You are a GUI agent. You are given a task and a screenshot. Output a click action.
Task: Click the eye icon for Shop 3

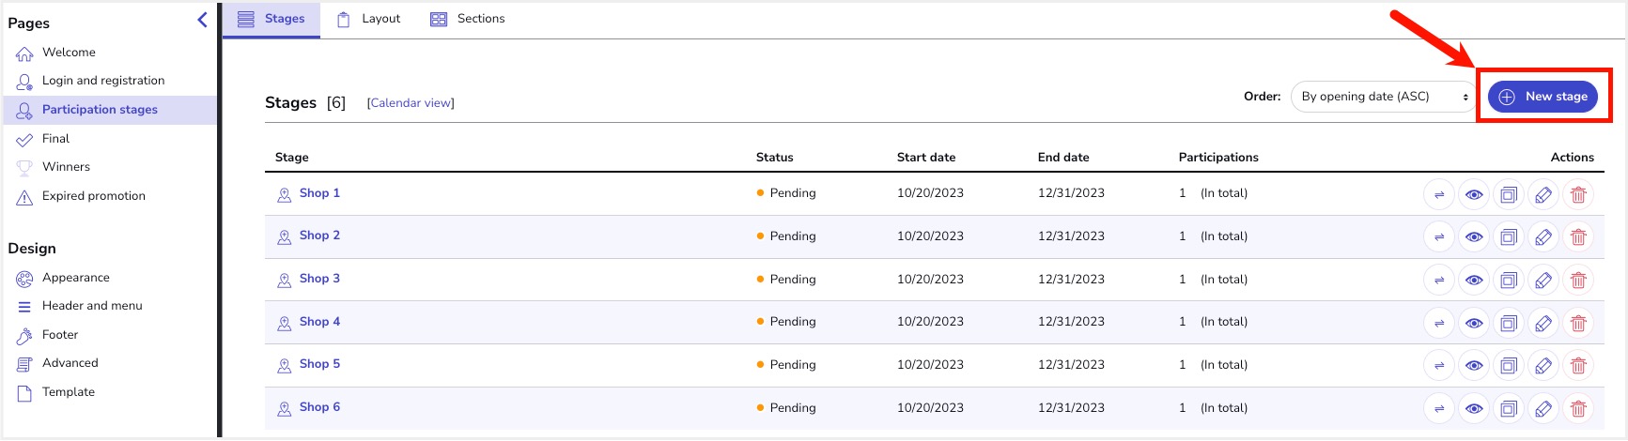click(1474, 281)
